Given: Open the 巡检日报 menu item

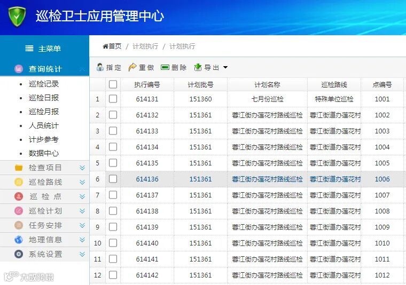Looking at the screenshot, I should 44,98.
